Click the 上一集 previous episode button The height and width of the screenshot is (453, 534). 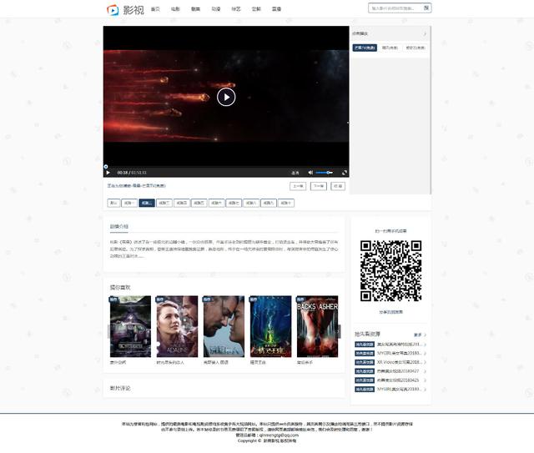pos(298,186)
